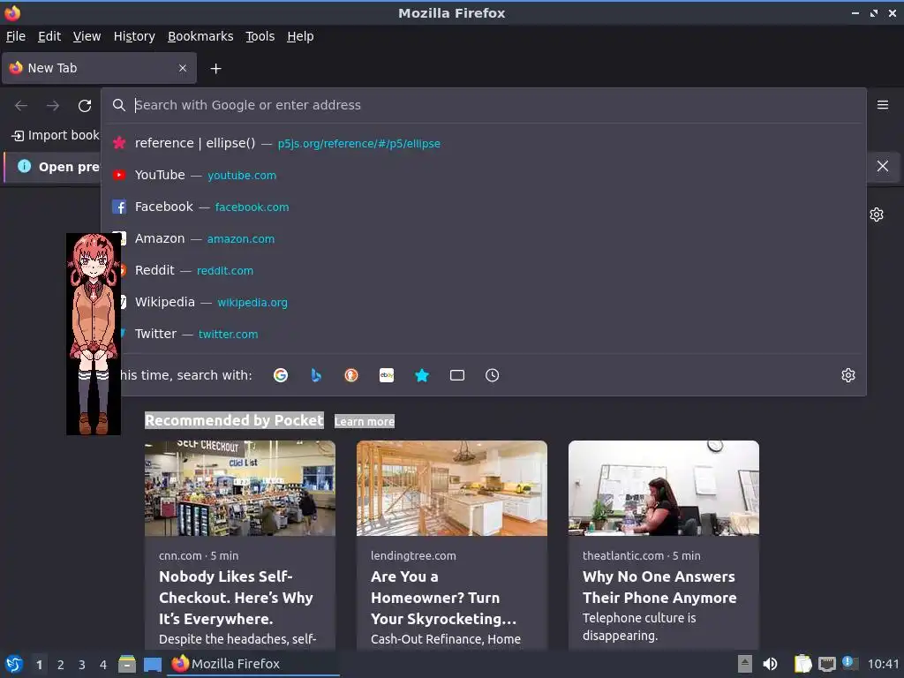This screenshot has width=904, height=678.
Task: Switch to workspace 4 in taskbar
Action: click(x=103, y=665)
